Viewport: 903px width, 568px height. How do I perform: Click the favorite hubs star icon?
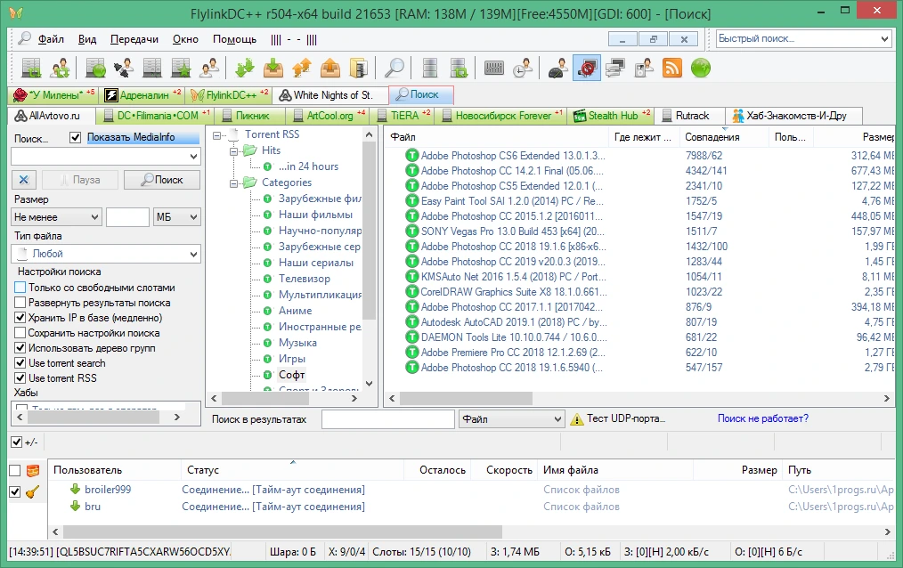pyautogui.click(x=181, y=68)
